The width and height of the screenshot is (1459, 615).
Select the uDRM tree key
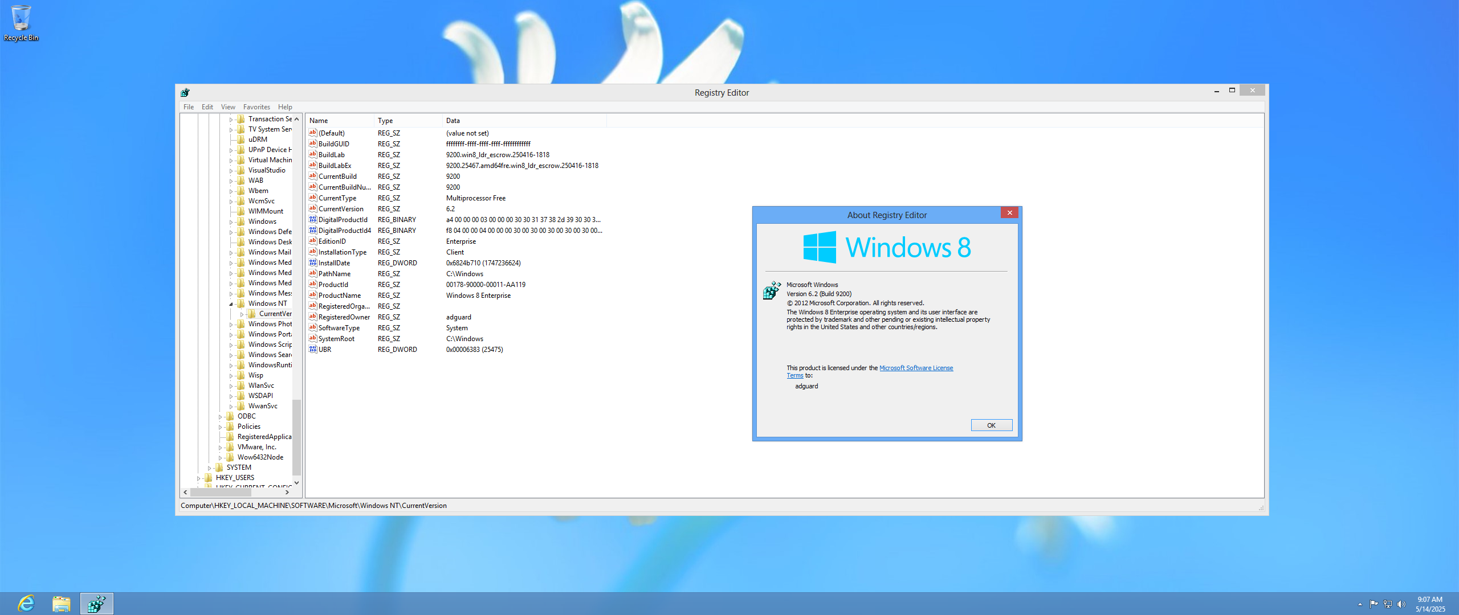258,139
